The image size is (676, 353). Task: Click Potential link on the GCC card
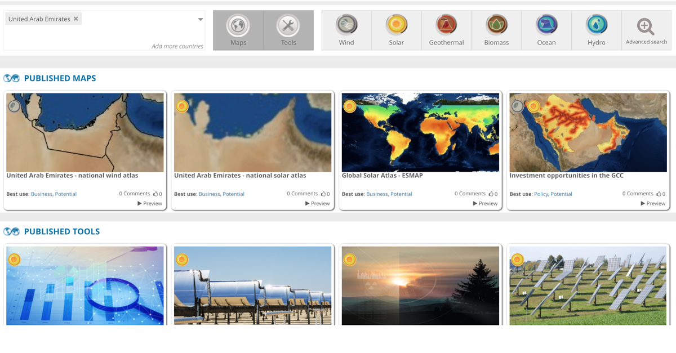point(561,194)
